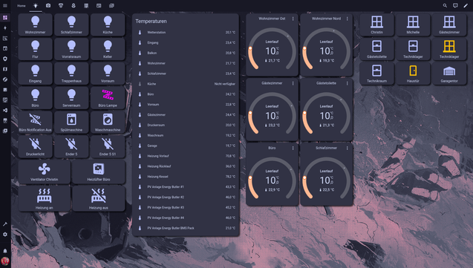Toggle the Druckerlicht plug
The height and width of the screenshot is (268, 473).
36,146
